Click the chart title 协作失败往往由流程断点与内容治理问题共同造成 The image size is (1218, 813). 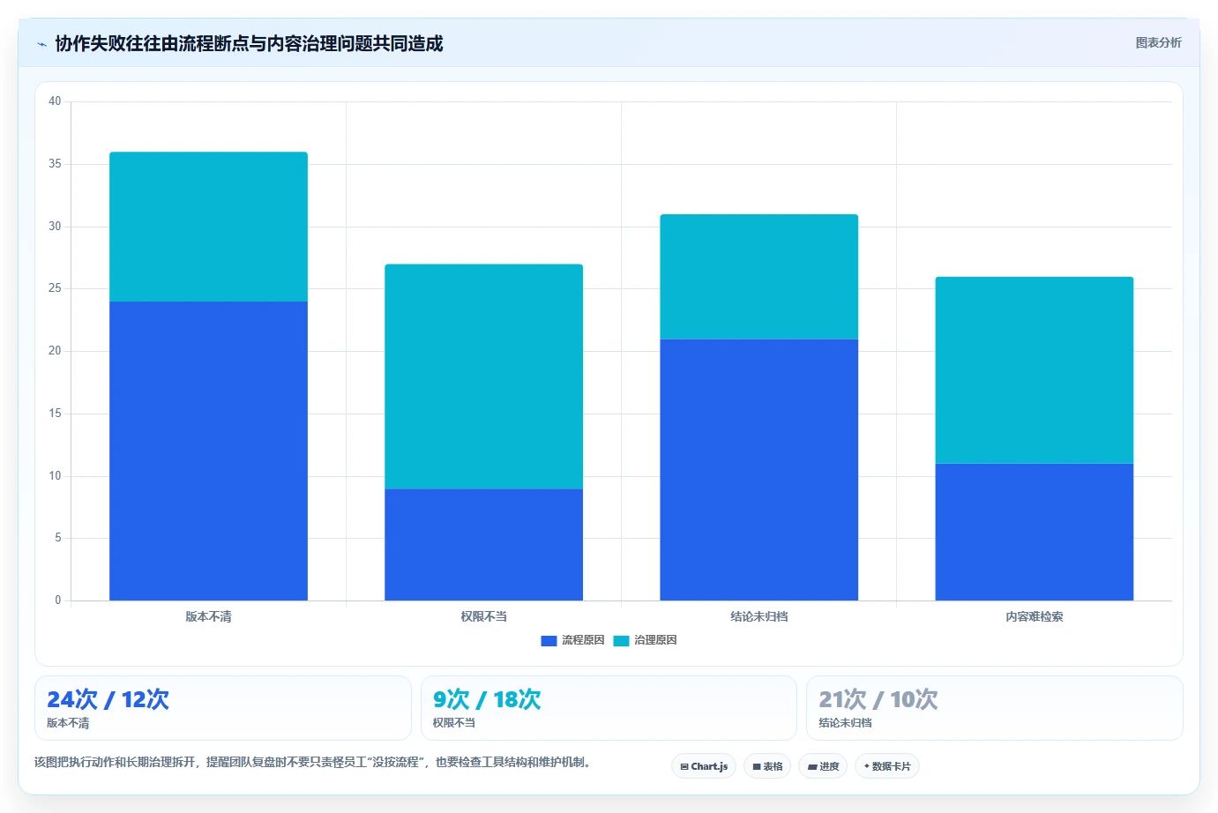pyautogui.click(x=249, y=43)
